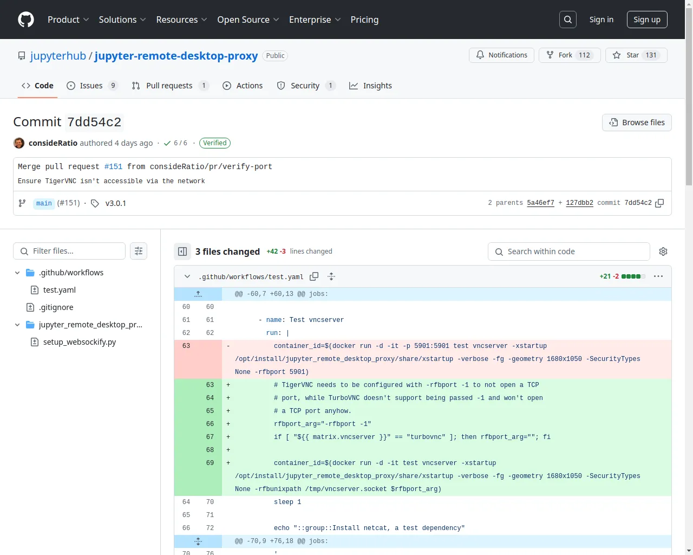Open the Enterprise dropdown
This screenshot has height=555, width=693.
tap(315, 20)
